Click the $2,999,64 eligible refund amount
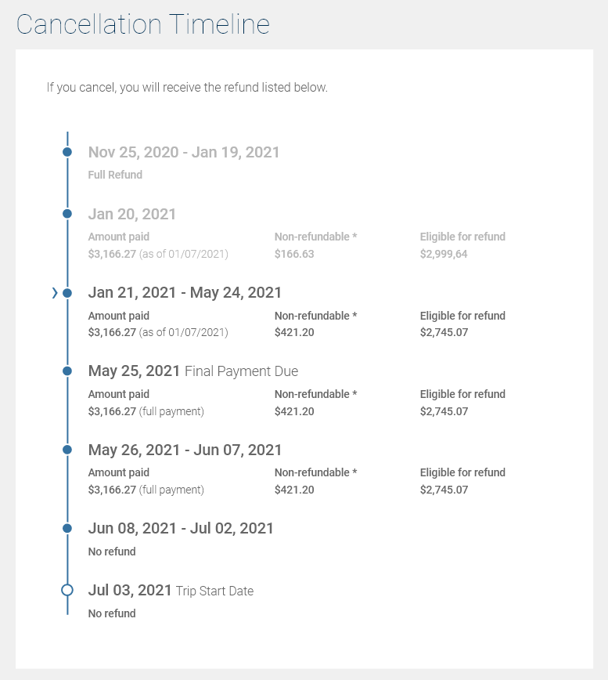Viewport: 608px width, 680px height. click(444, 254)
